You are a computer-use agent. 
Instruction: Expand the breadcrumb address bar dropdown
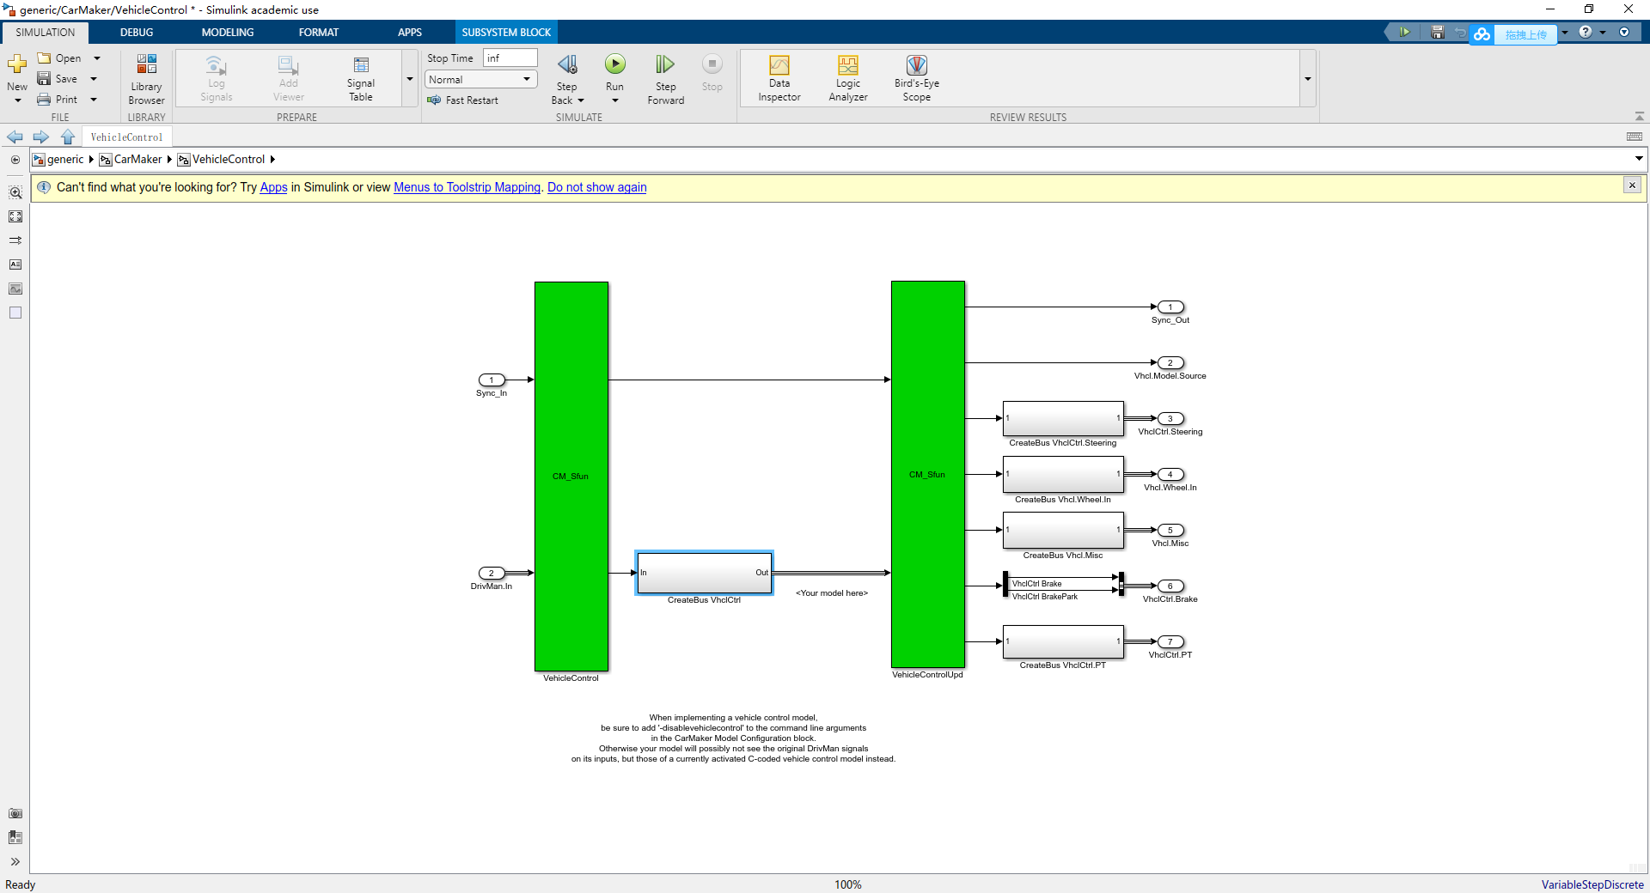(1639, 159)
